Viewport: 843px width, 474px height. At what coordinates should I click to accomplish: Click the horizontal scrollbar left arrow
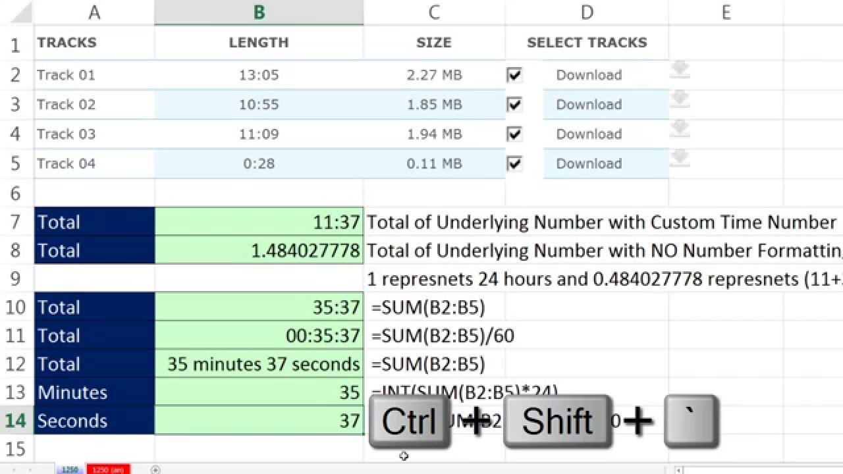point(680,470)
